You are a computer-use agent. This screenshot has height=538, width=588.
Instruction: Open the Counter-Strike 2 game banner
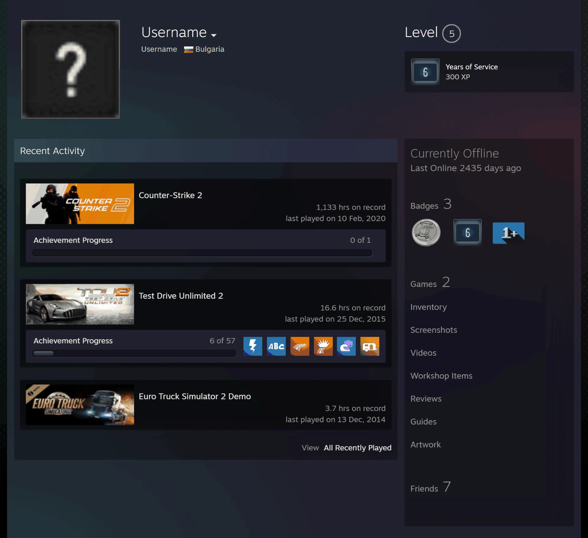pyautogui.click(x=80, y=204)
